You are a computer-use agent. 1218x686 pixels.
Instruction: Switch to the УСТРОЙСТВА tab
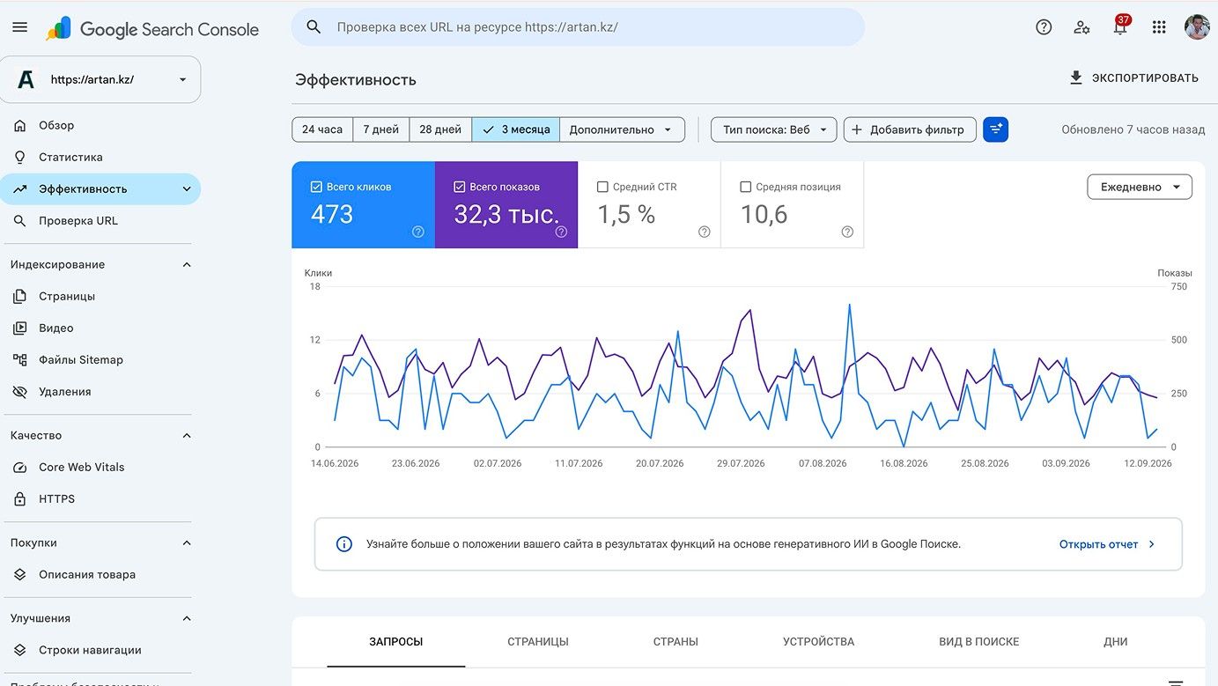[819, 642]
